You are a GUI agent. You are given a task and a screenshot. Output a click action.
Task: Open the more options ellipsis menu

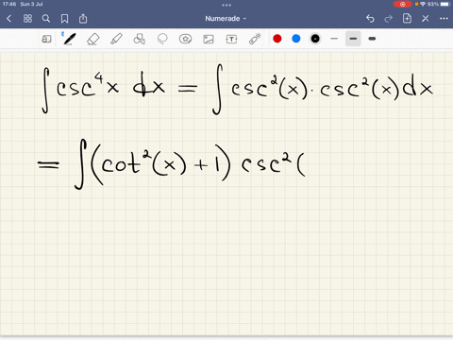pyautogui.click(x=444, y=19)
